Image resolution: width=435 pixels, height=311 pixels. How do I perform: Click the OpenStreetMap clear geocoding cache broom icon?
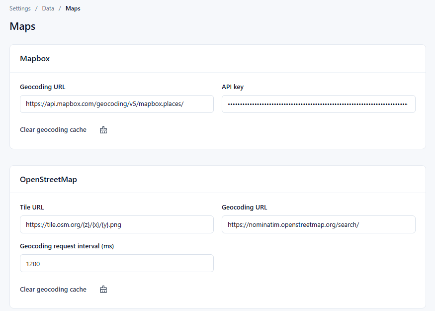(103, 289)
